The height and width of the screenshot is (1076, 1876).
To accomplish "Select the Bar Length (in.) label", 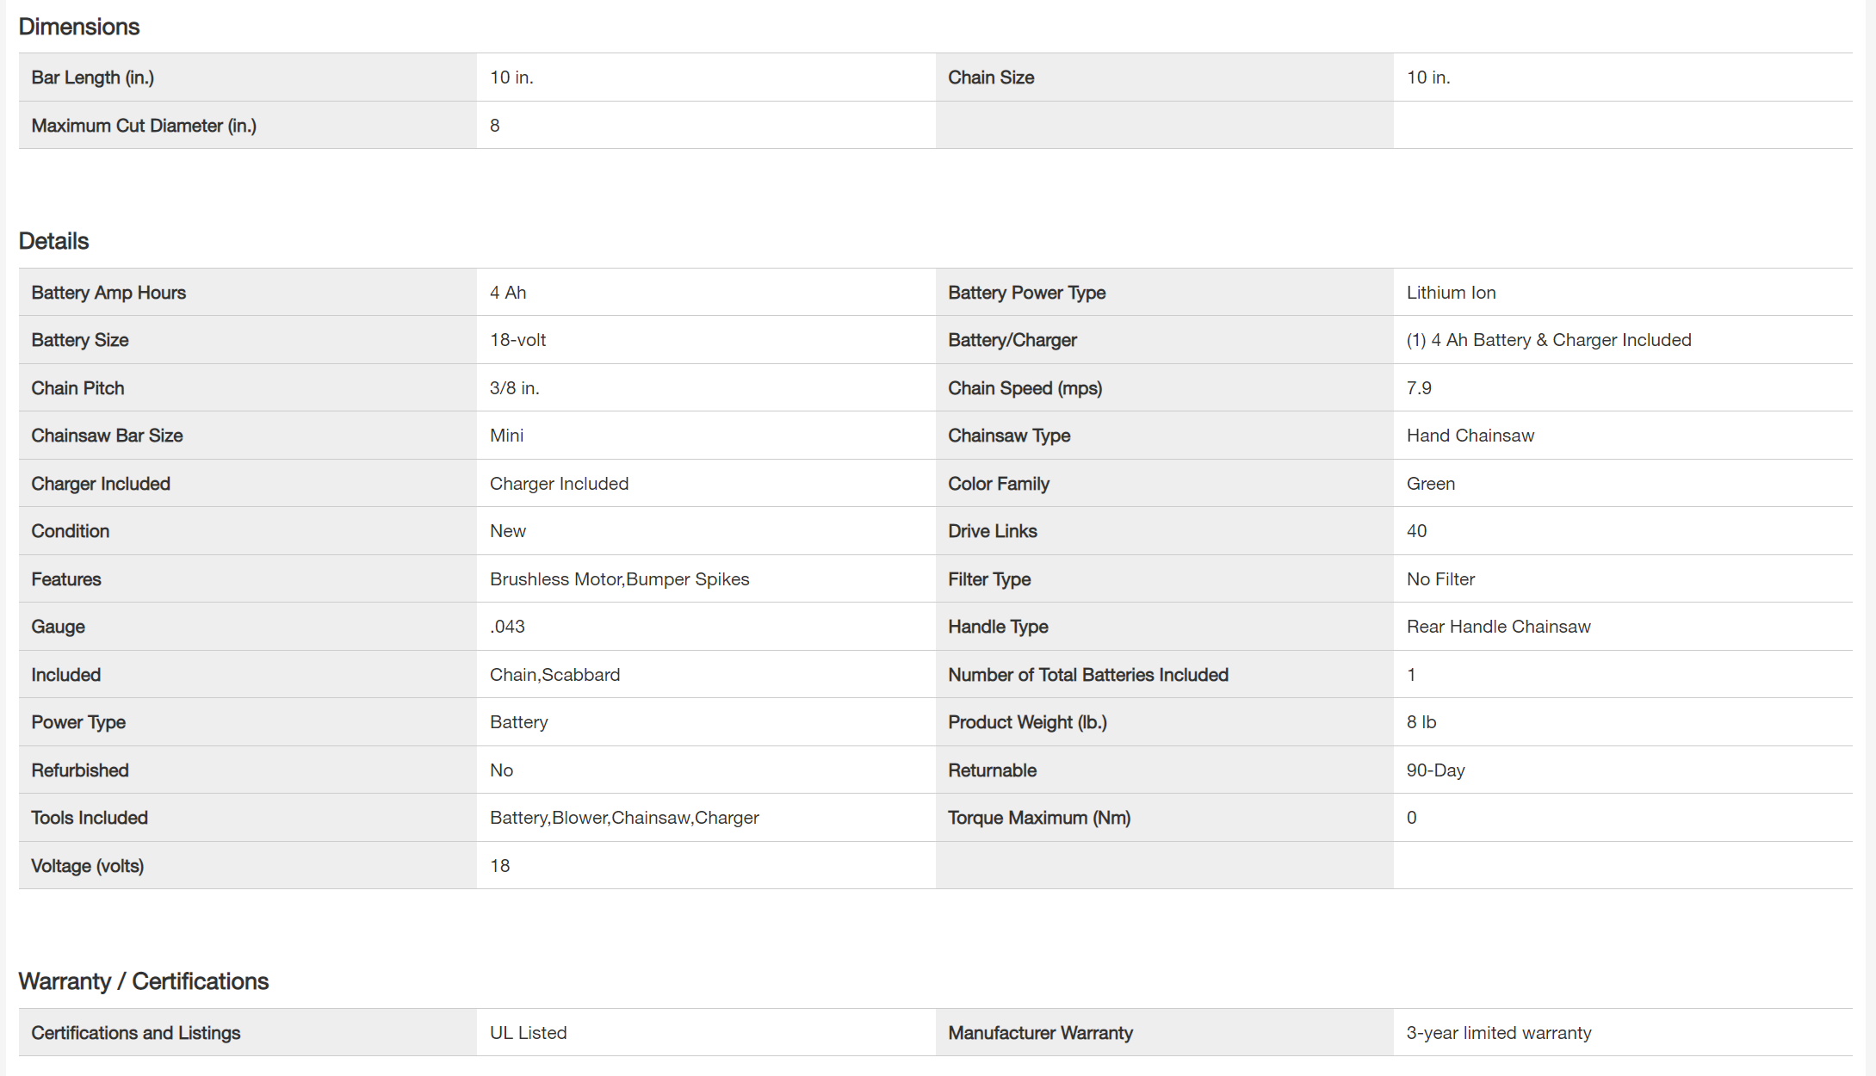I will tap(93, 77).
